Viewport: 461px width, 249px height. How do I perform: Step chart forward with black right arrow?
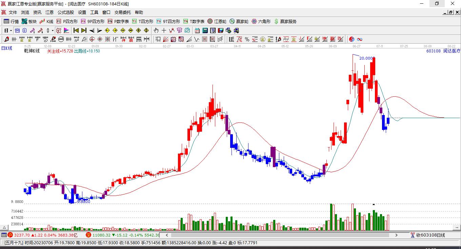(x=99, y=30)
